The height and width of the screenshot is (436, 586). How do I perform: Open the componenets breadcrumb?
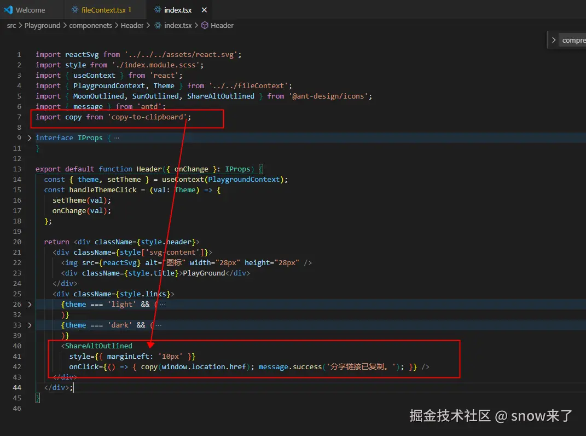[90, 25]
